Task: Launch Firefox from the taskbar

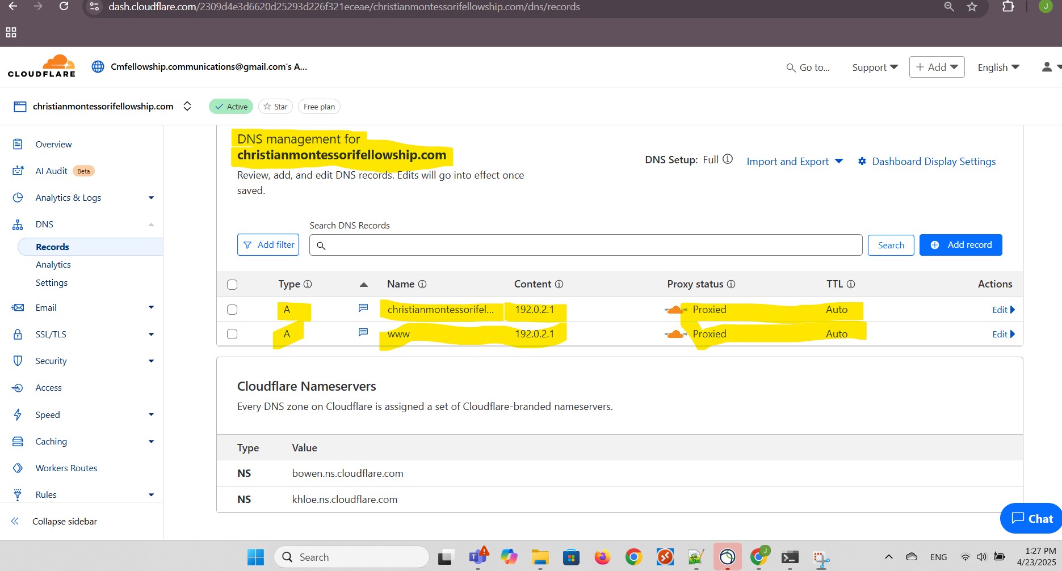Action: pos(602,557)
